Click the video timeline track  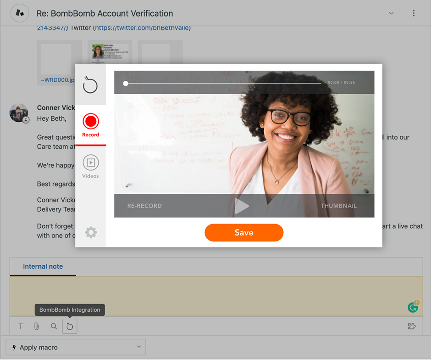coord(223,84)
